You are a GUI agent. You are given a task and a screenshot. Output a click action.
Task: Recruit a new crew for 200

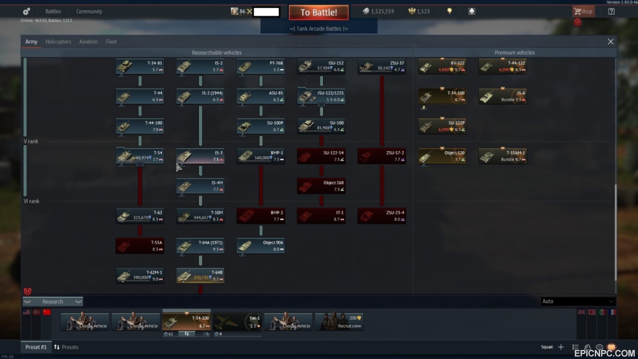click(x=339, y=322)
